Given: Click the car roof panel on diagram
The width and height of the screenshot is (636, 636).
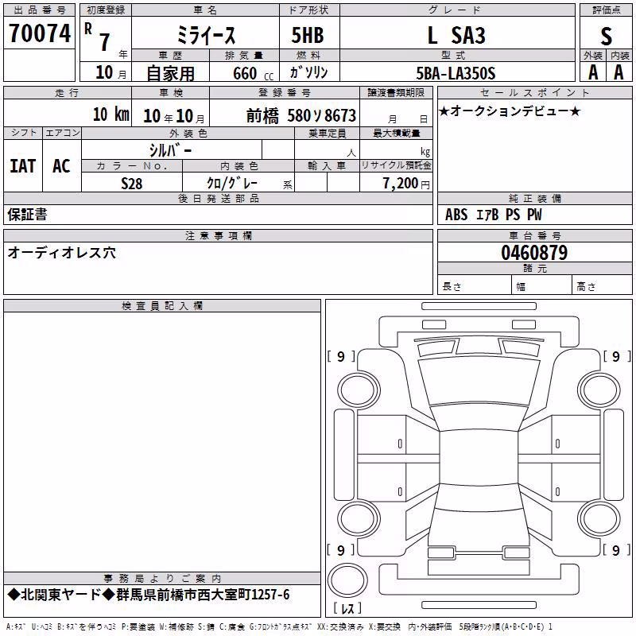Looking at the screenshot, I should 479,458.
